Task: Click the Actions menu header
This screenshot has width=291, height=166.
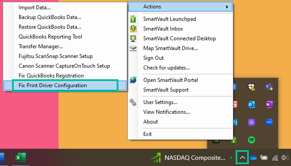Action: pos(180,7)
